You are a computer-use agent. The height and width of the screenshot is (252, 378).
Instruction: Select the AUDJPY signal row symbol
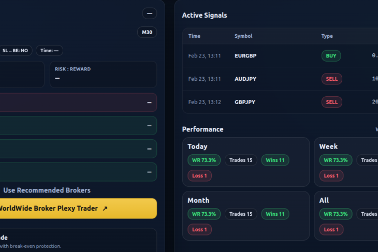point(245,79)
